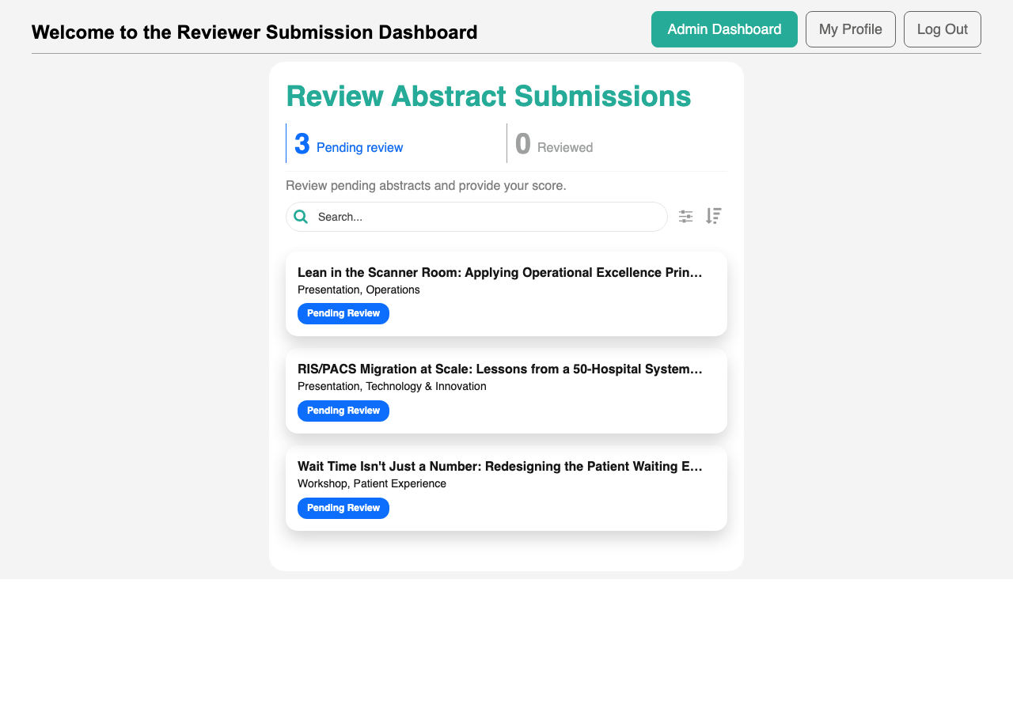Open the filter options sliders icon

click(x=685, y=216)
